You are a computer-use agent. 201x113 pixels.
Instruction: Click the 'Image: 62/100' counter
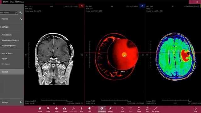30,101
